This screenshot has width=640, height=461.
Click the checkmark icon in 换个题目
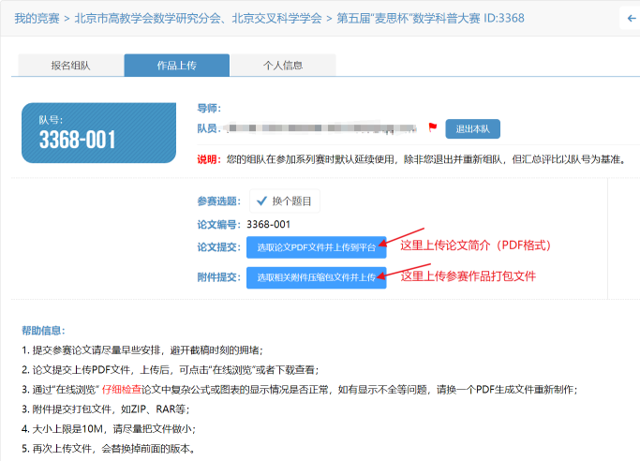(261, 201)
